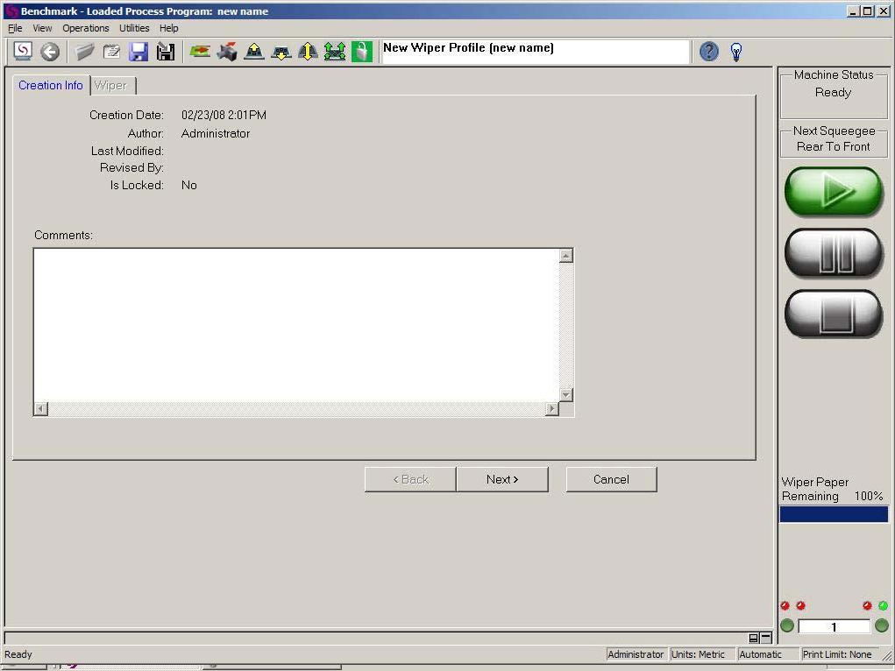Click the green padlock icon
Screen dimensions: 895x671
coord(362,52)
